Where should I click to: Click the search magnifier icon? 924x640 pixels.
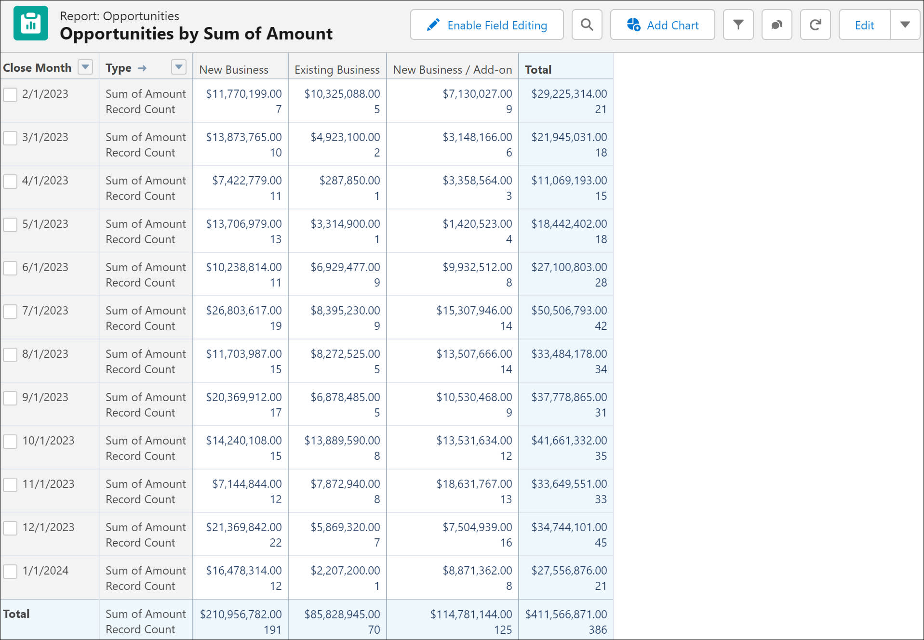tap(587, 25)
